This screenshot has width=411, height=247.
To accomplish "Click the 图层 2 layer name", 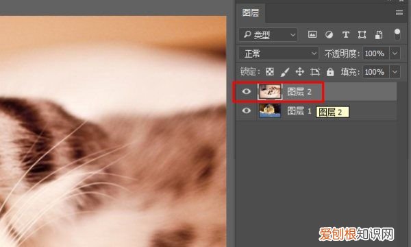I will tap(299, 92).
